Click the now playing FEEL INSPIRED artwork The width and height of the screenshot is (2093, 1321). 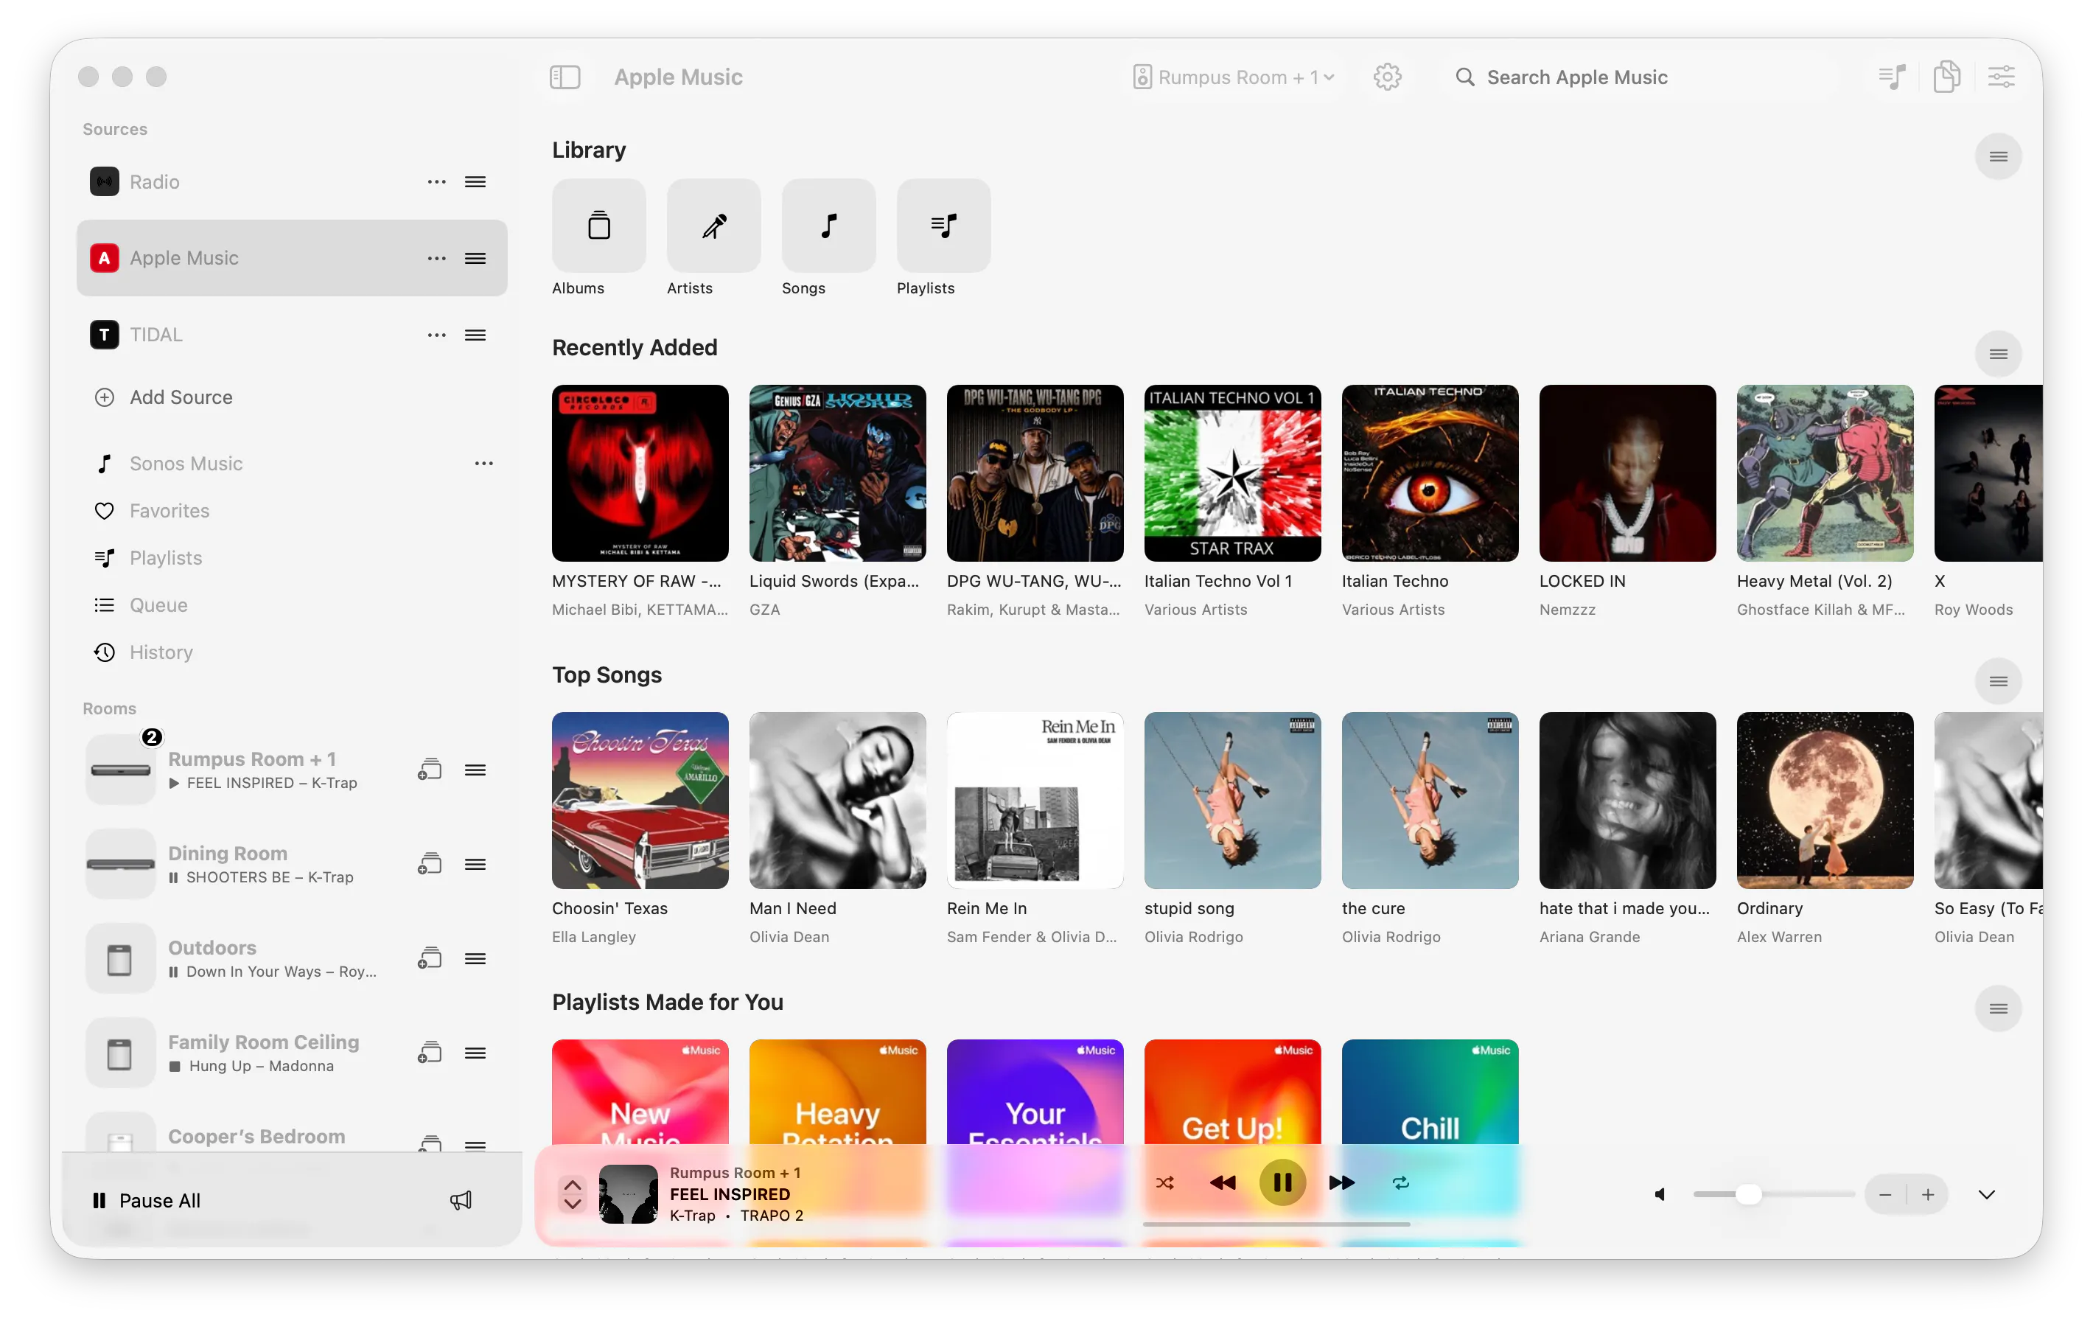(628, 1193)
